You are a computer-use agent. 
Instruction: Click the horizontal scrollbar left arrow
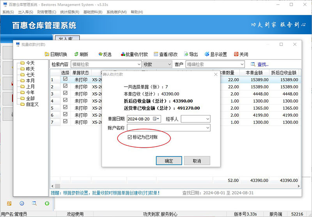point(53,186)
